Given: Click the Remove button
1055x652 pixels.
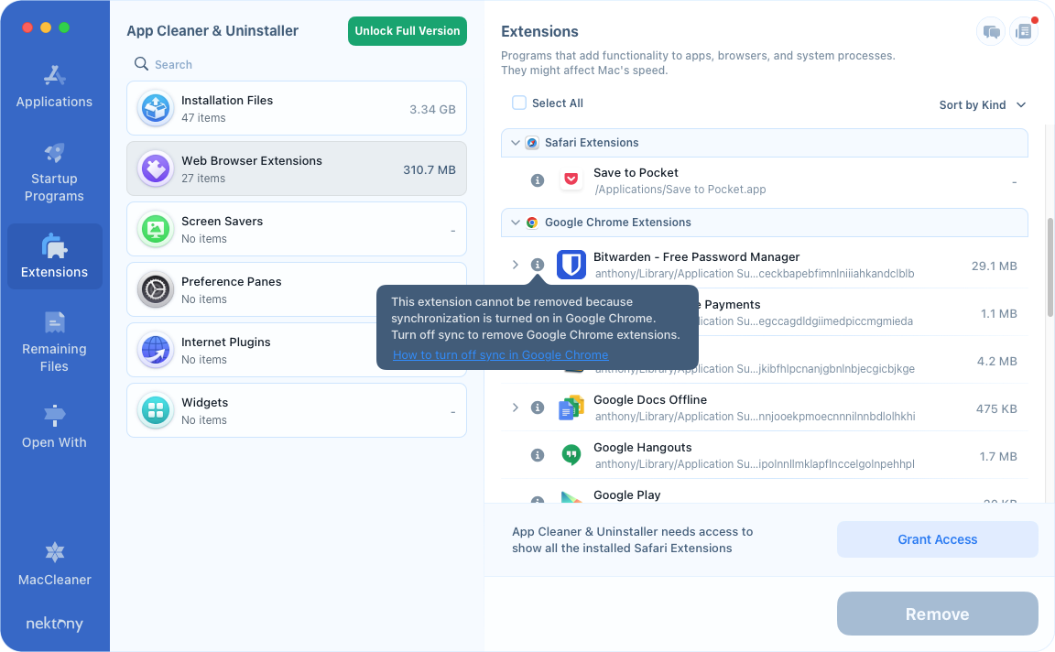Looking at the screenshot, I should coord(937,614).
